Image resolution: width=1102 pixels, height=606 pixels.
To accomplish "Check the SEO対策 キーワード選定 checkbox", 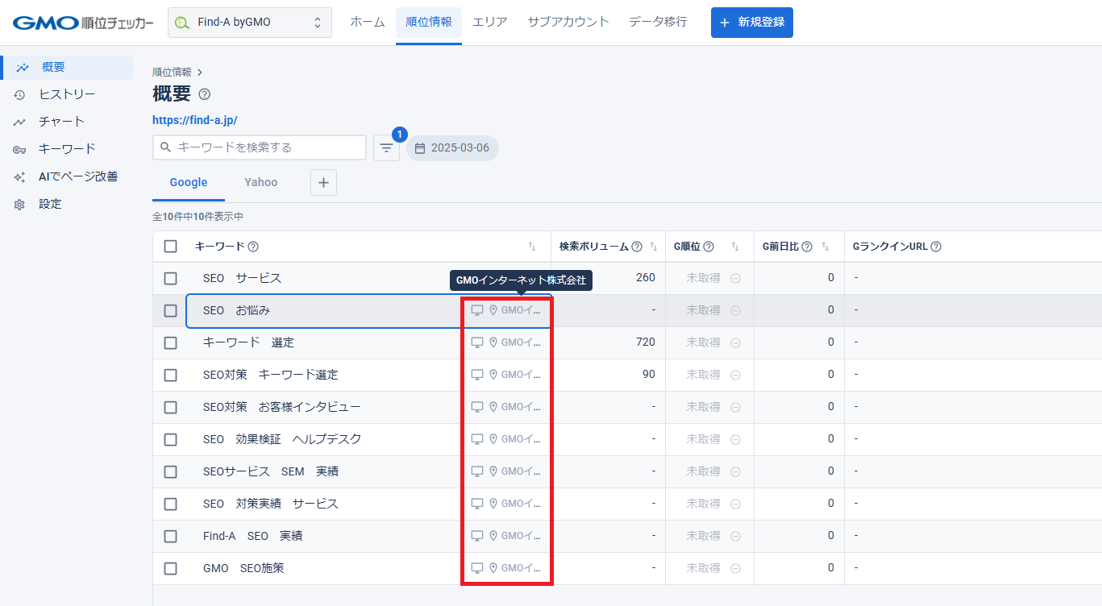I will [x=170, y=375].
